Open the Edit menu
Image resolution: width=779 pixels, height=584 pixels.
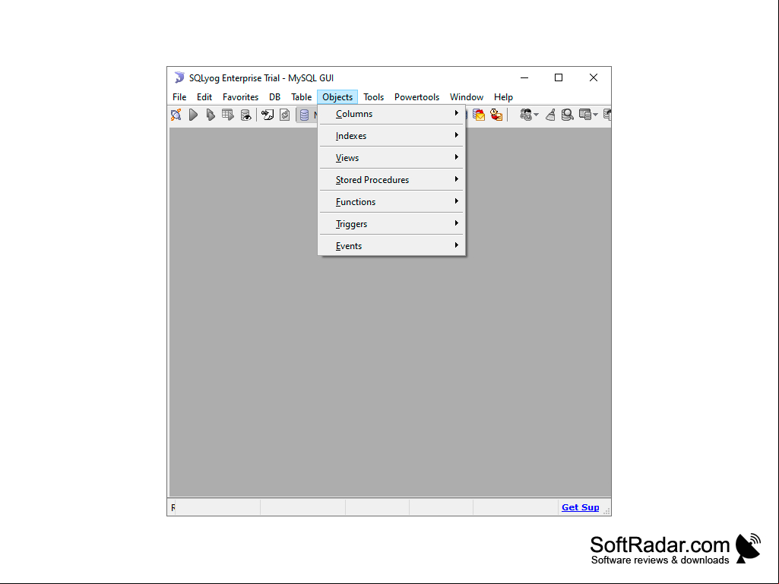[x=204, y=97]
